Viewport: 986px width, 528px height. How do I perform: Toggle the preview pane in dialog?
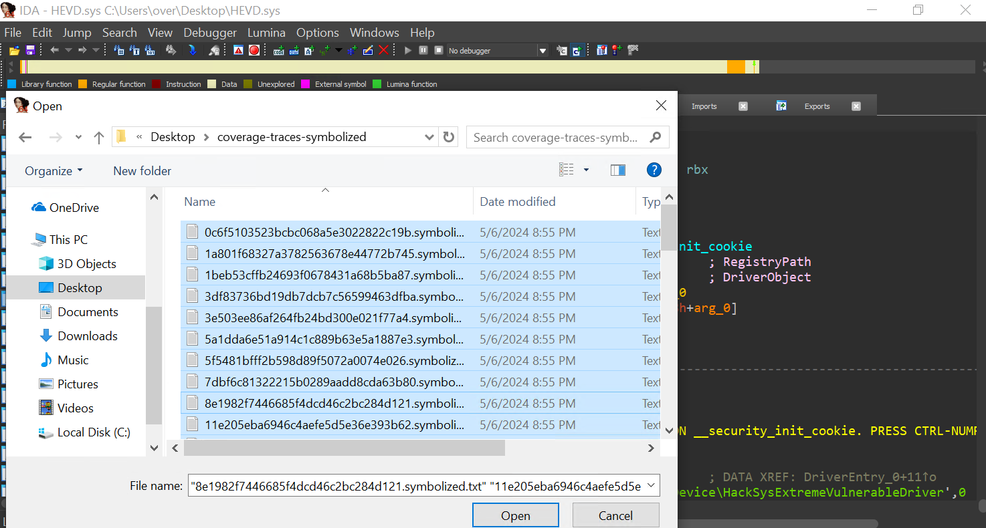618,170
